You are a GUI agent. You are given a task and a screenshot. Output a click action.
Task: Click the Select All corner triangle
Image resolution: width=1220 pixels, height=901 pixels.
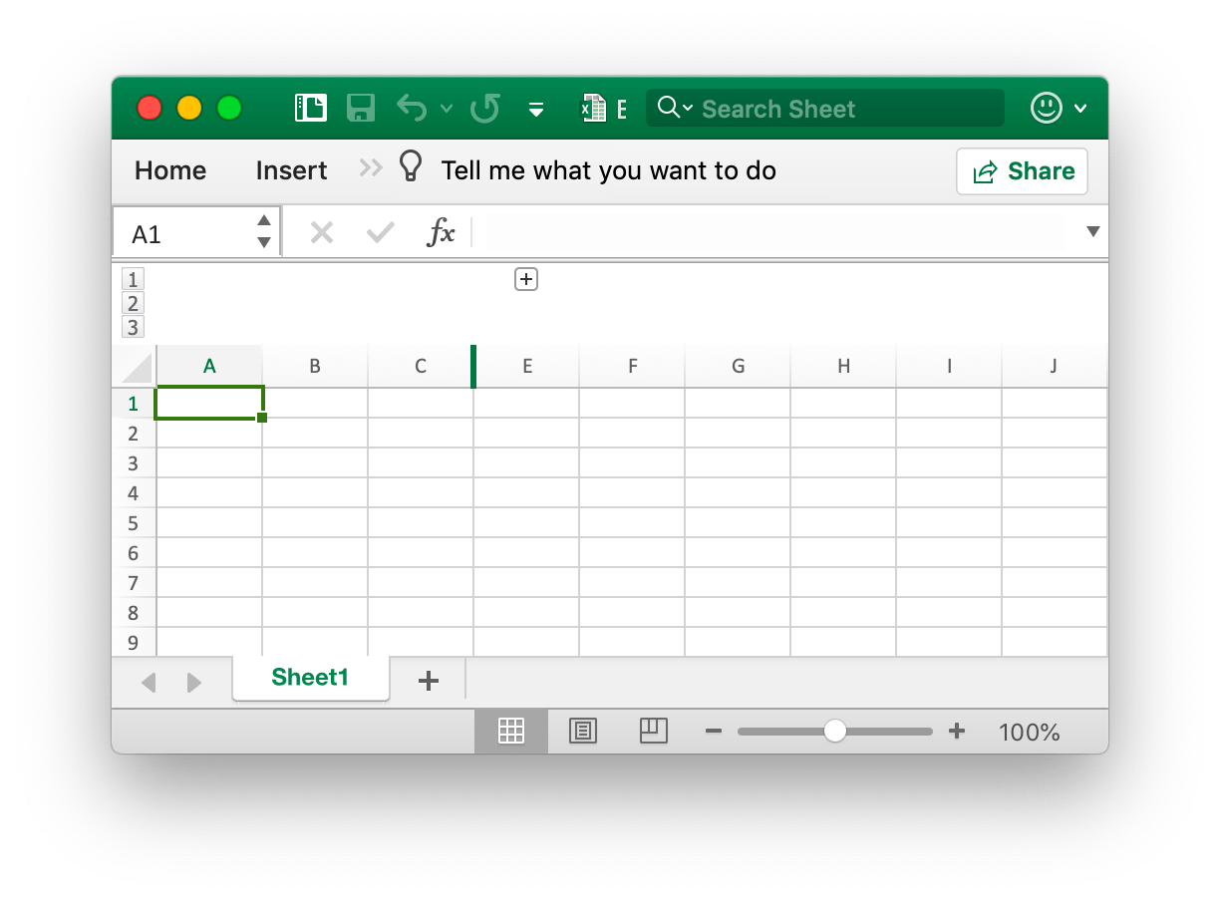(x=138, y=368)
